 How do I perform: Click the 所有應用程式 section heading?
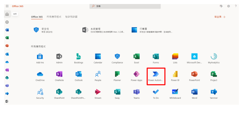[38, 46]
